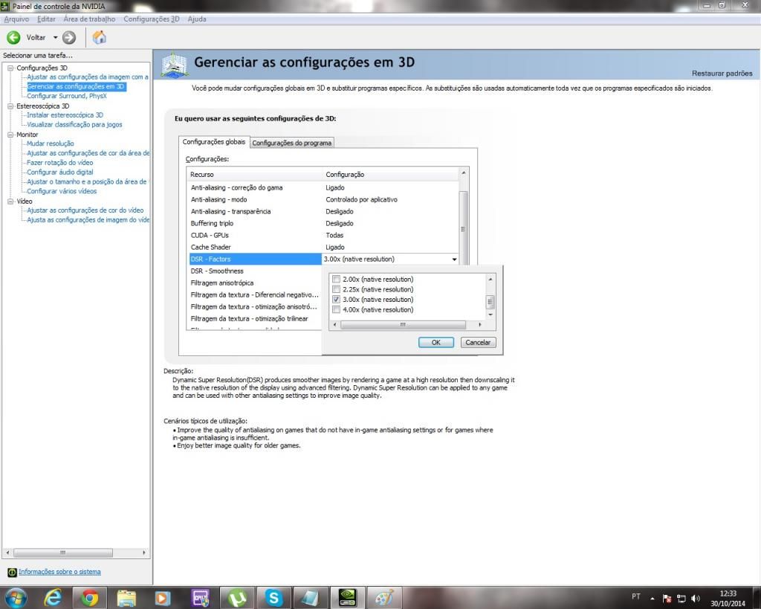Viewport: 761px width, 609px height.
Task: Open Windows Explorer folder in taskbar
Action: [126, 598]
